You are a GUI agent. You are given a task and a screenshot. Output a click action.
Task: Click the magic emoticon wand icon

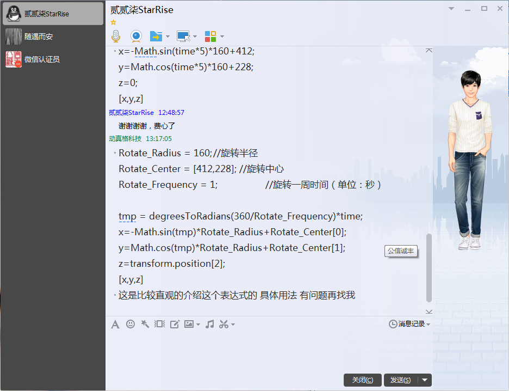145,324
